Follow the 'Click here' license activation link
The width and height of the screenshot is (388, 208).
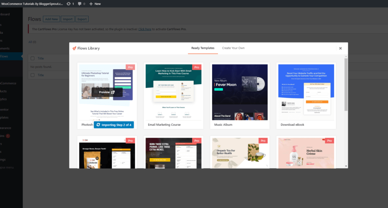[x=145, y=29]
